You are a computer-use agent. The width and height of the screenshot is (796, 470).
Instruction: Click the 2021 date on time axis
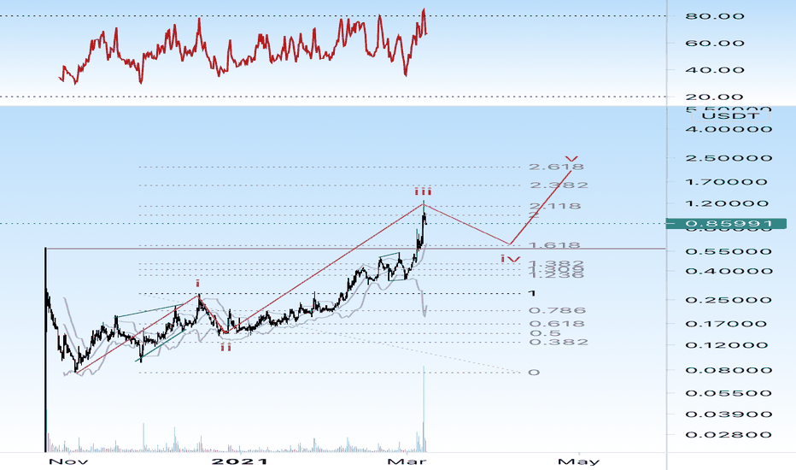[240, 461]
